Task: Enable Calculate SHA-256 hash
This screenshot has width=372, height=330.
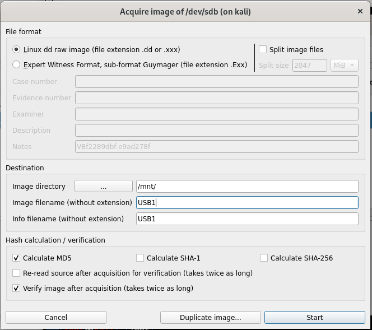Action: 264,258
